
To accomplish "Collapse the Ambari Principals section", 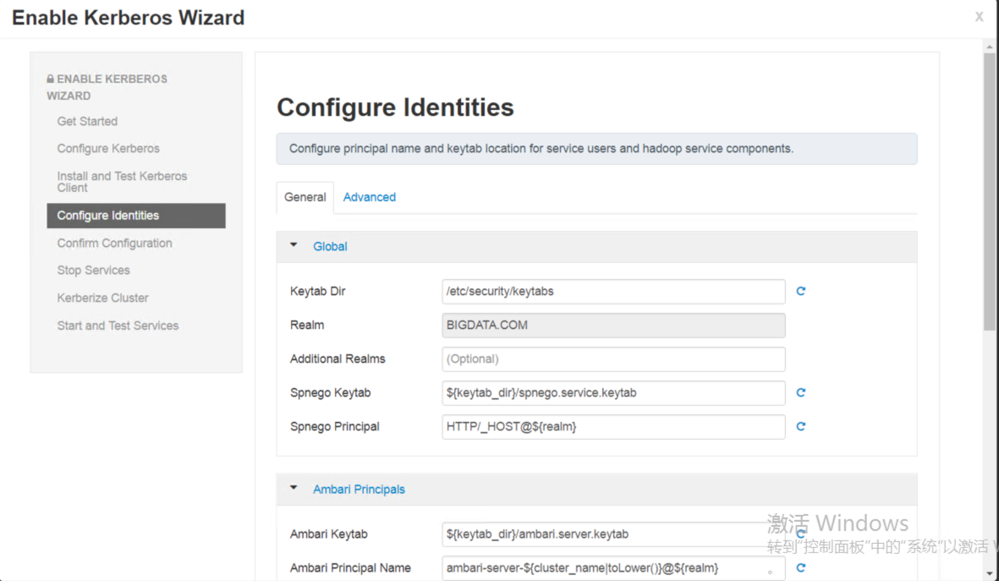I will pos(293,489).
